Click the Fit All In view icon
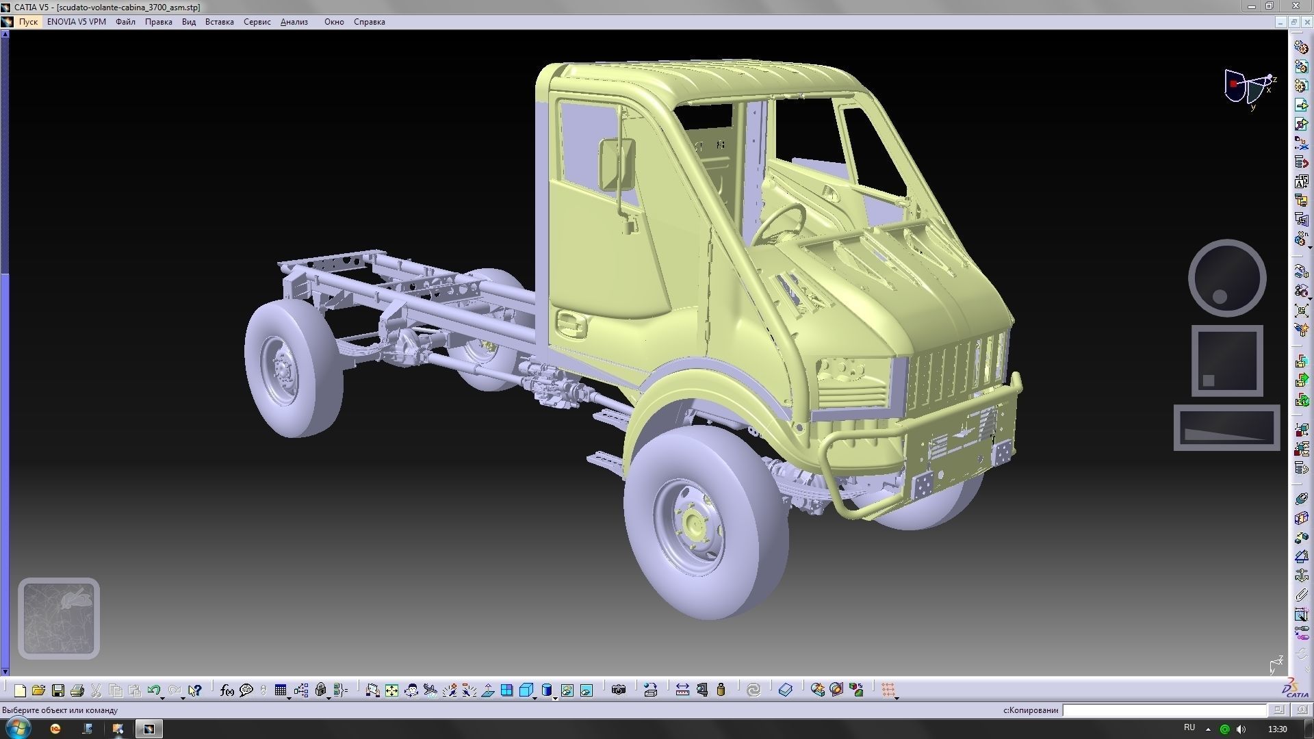 (x=391, y=690)
